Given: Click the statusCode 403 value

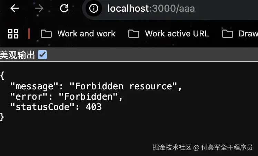Looking at the screenshot, I should [94, 107].
